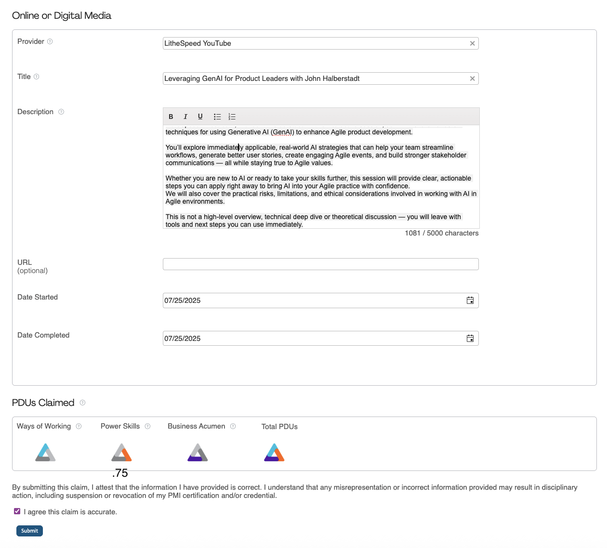Clear the Provider field with X
The image size is (607, 548).
[473, 43]
